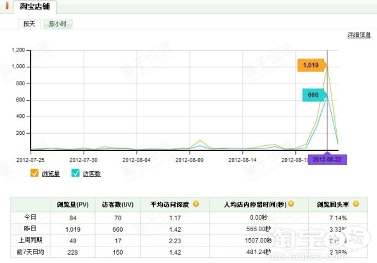Click the 访客数 legend link

[92, 174]
